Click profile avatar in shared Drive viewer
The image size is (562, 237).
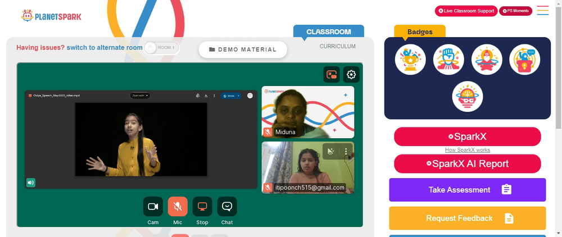click(250, 95)
